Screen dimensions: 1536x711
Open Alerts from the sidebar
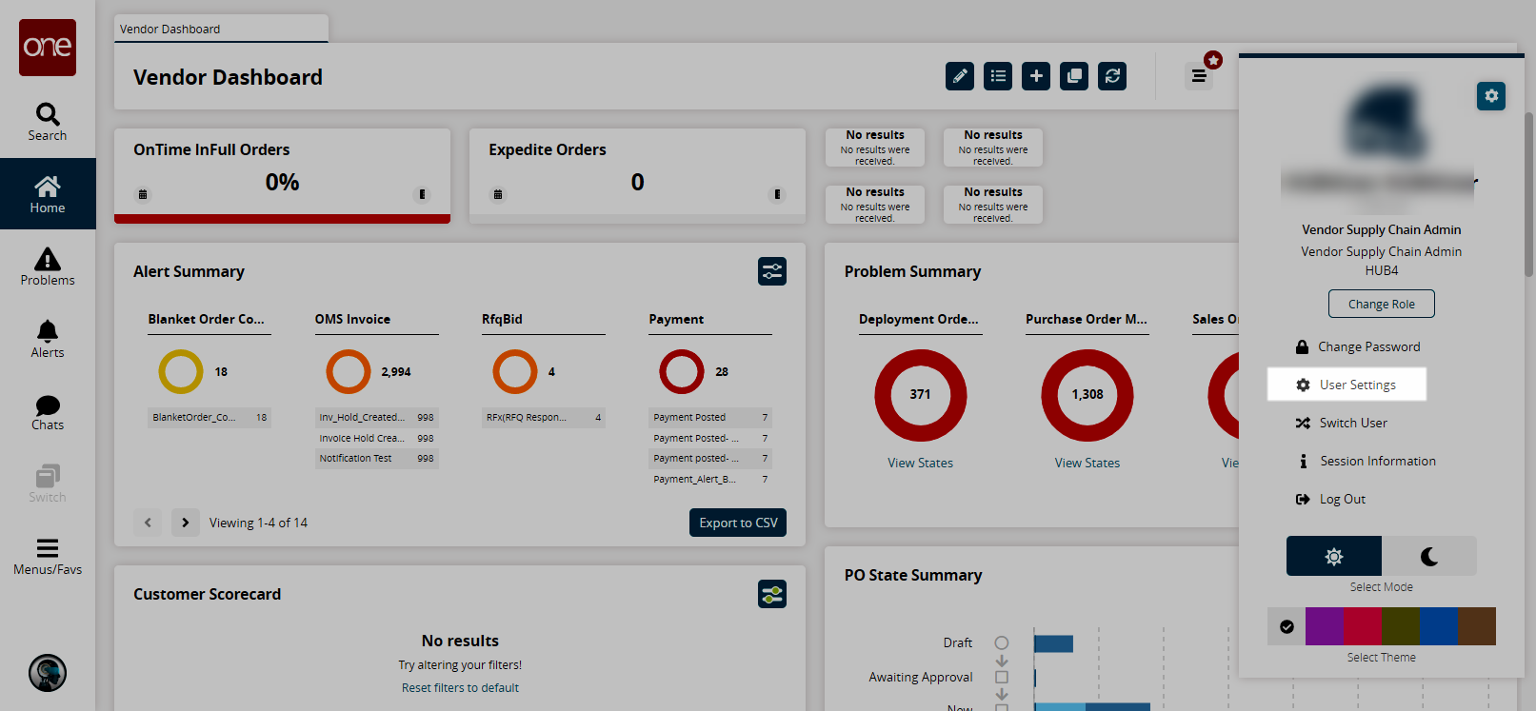(48, 339)
